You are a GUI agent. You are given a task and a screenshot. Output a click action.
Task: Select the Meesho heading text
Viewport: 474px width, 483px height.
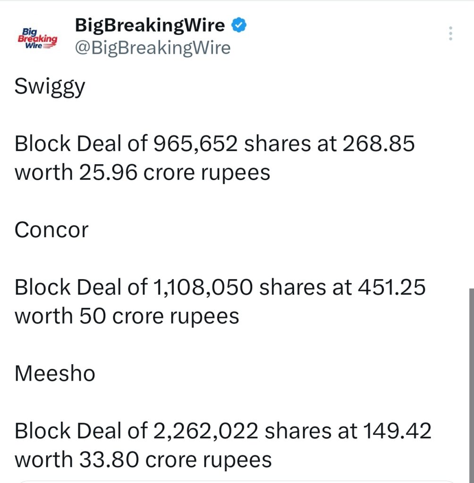point(55,373)
